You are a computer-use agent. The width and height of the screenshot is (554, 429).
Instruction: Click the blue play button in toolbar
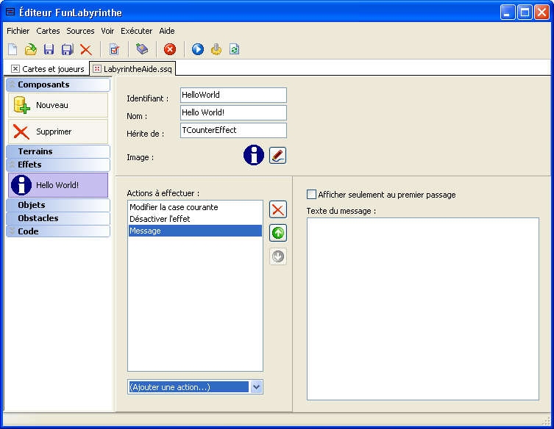pos(197,49)
